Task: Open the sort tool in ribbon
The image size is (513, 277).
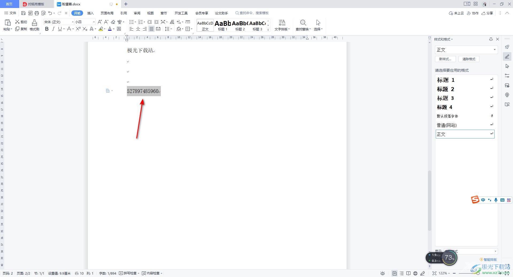Action: tap(172, 22)
